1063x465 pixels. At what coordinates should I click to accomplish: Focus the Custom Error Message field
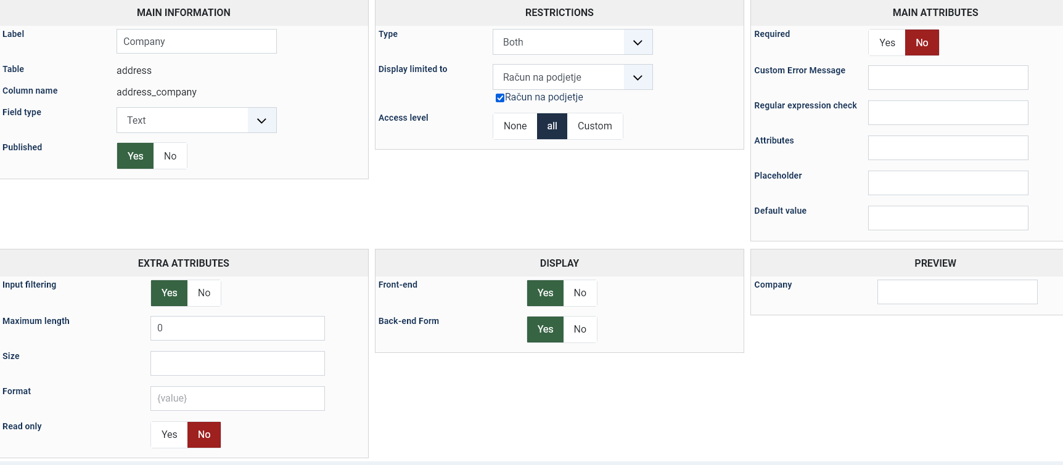click(x=948, y=78)
